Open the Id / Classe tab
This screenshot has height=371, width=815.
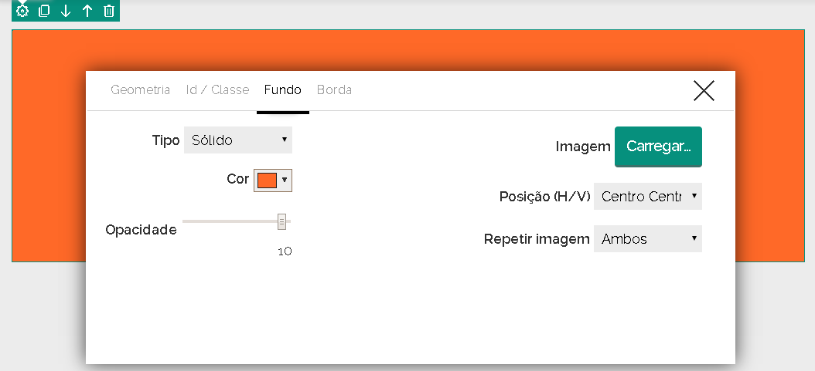tap(217, 90)
